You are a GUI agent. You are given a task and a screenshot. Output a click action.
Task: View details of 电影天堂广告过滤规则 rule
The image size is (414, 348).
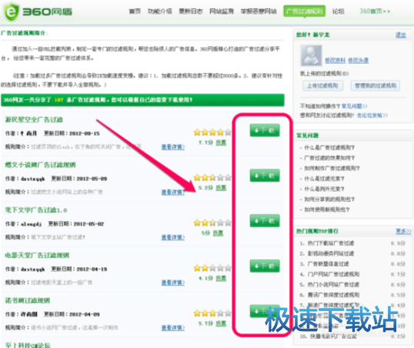tap(173, 283)
